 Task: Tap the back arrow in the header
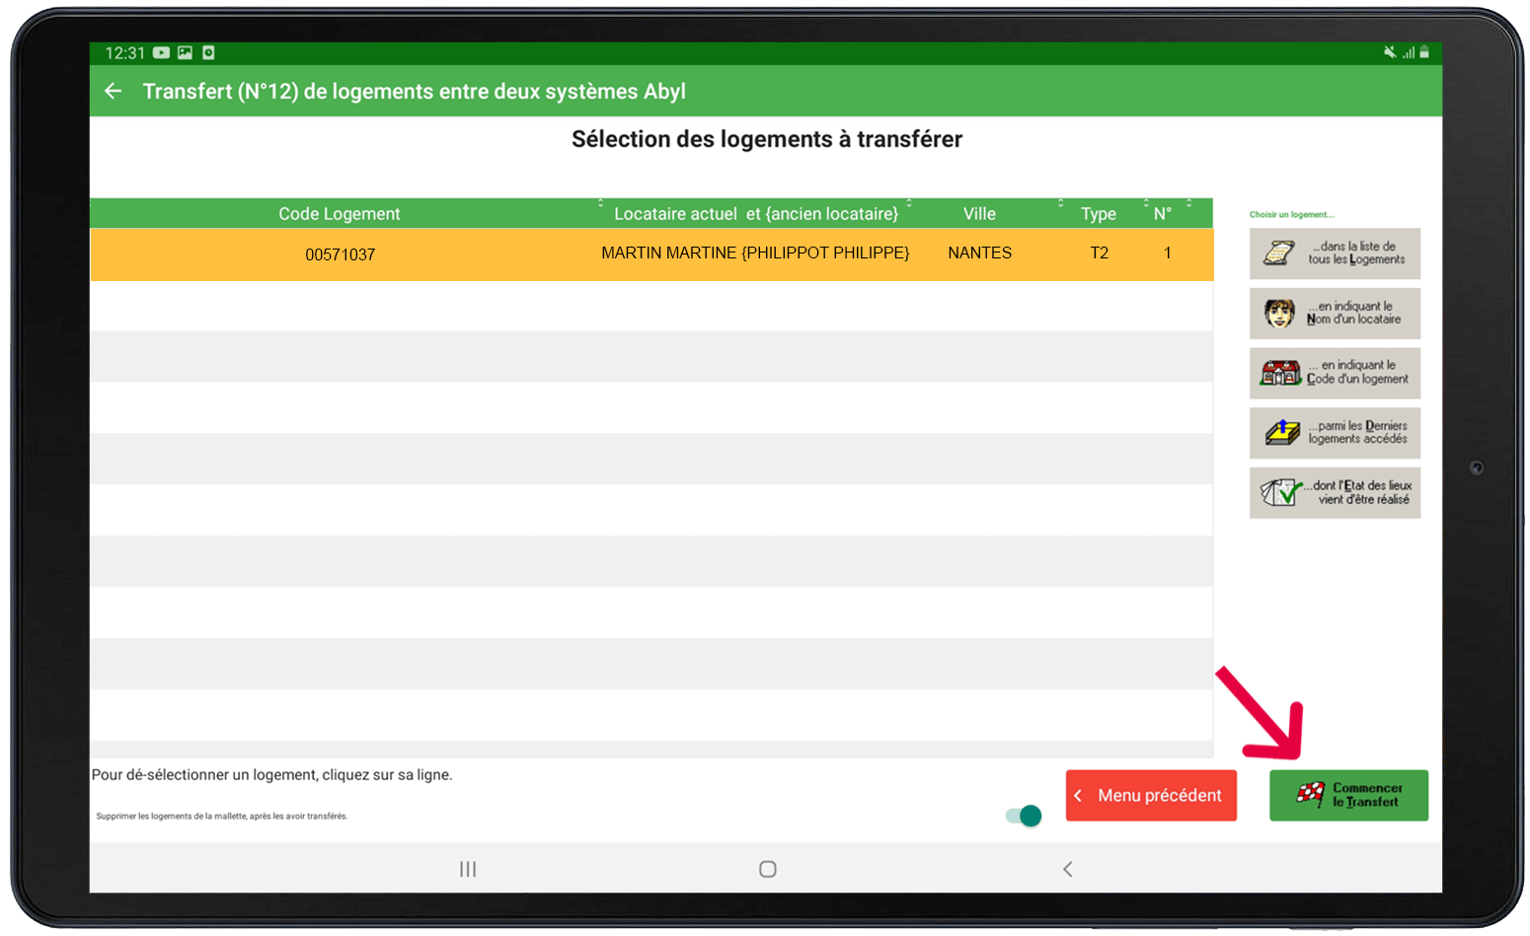[114, 91]
